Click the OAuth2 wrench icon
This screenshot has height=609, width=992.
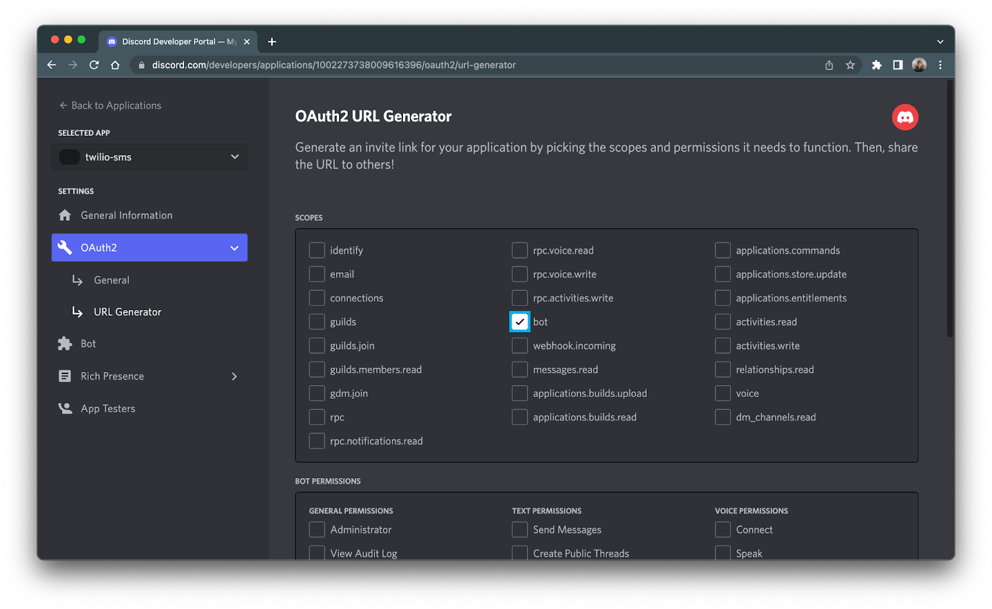[x=65, y=247]
